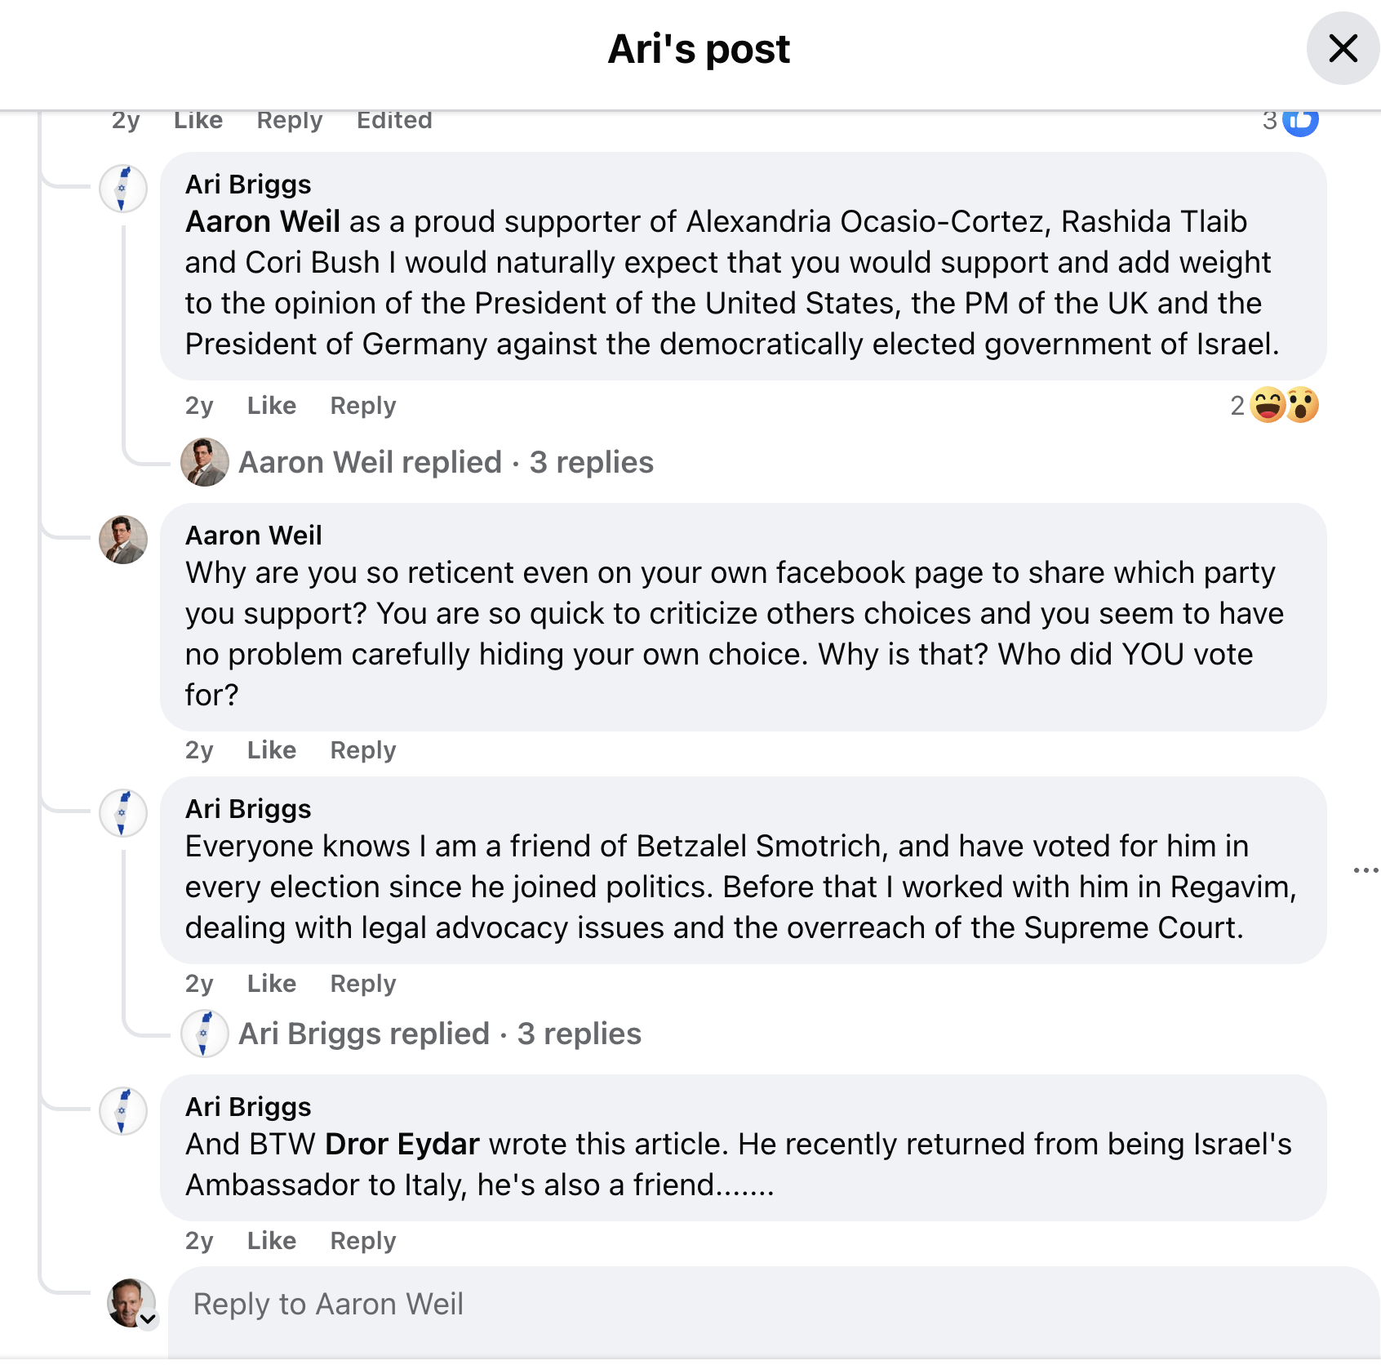
Task: Click Ari Briggs' avatar on the Dror Eydar comment
Action: pyautogui.click(x=122, y=1111)
